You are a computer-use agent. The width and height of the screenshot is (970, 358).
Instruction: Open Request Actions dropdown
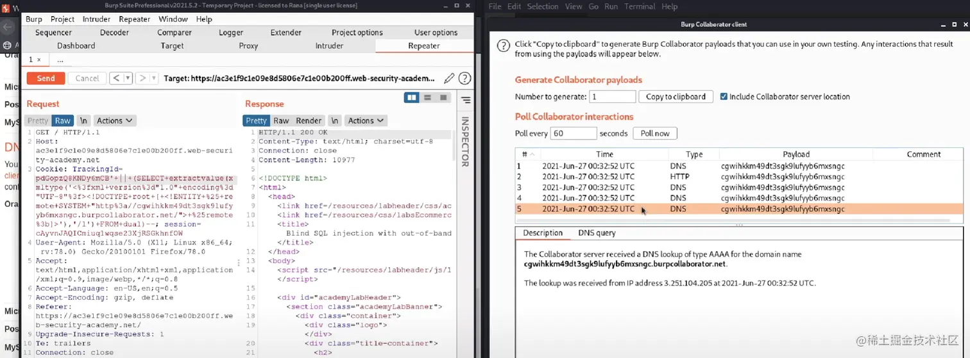tap(115, 120)
